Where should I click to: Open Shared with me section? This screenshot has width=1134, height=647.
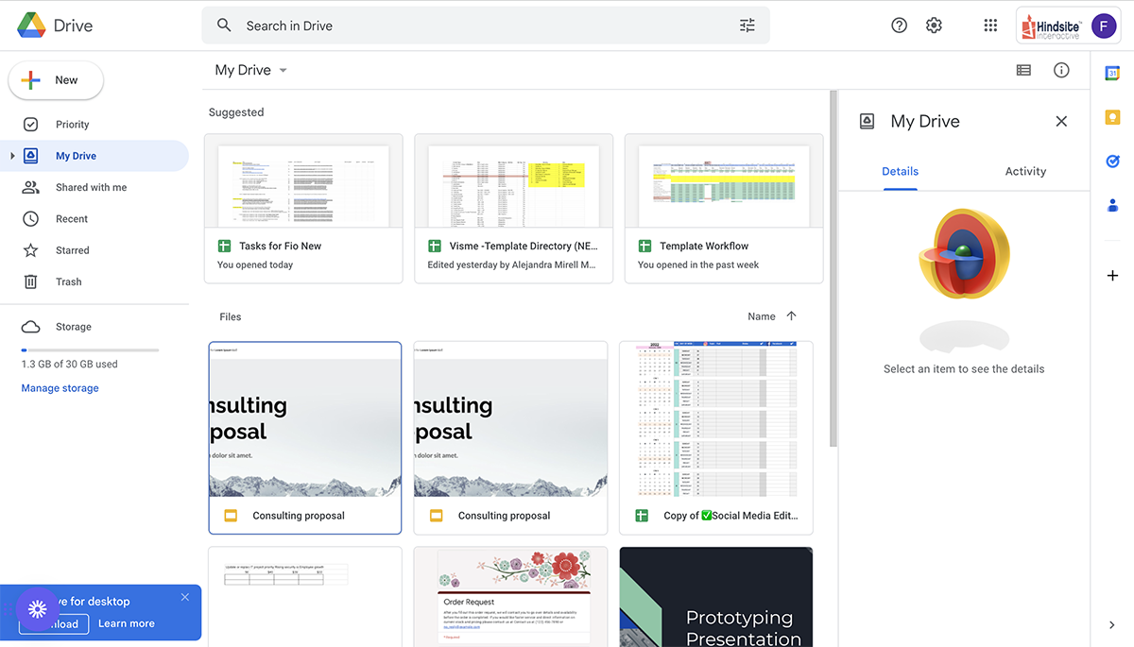point(91,187)
